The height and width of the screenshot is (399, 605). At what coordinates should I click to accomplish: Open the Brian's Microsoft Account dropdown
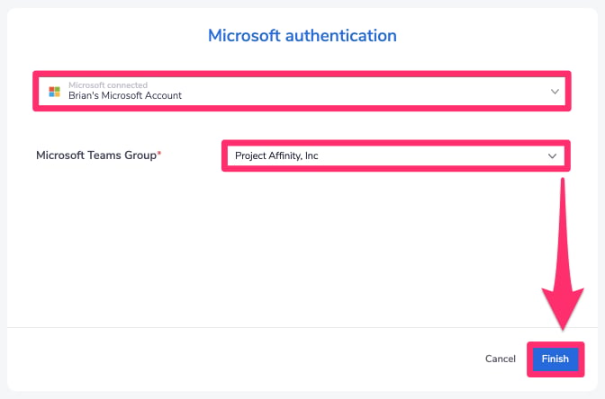click(302, 92)
